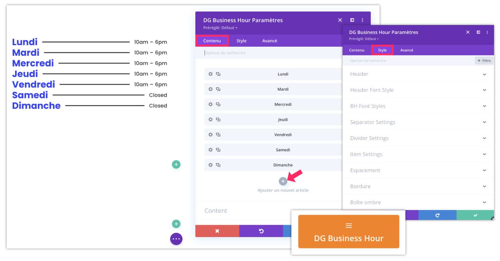Expand the Item Settings section
This screenshot has height=261, width=500.
coord(418,154)
